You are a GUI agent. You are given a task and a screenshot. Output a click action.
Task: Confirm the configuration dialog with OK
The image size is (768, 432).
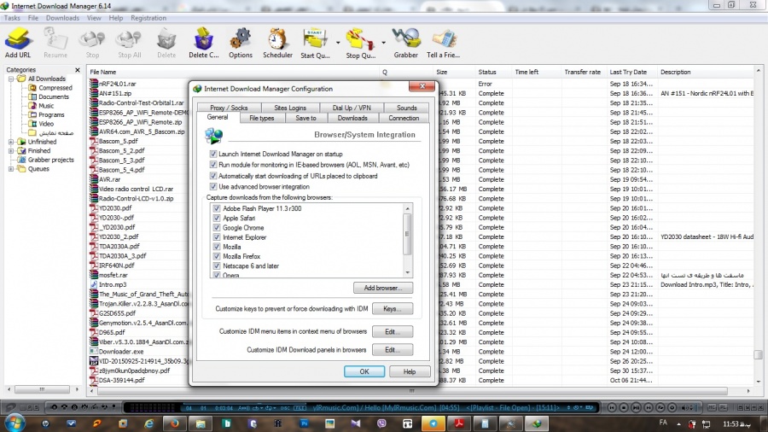click(364, 371)
